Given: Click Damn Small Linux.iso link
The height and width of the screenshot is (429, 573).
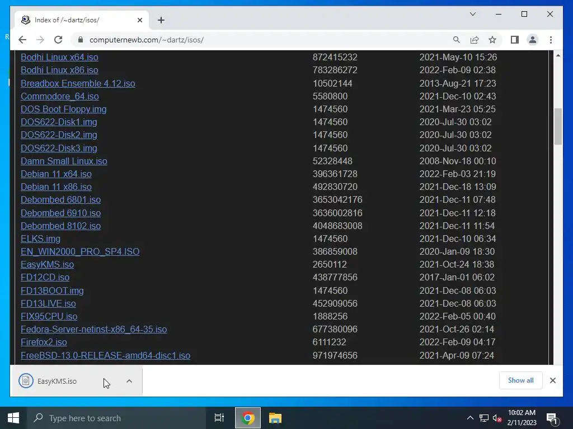Looking at the screenshot, I should [64, 161].
